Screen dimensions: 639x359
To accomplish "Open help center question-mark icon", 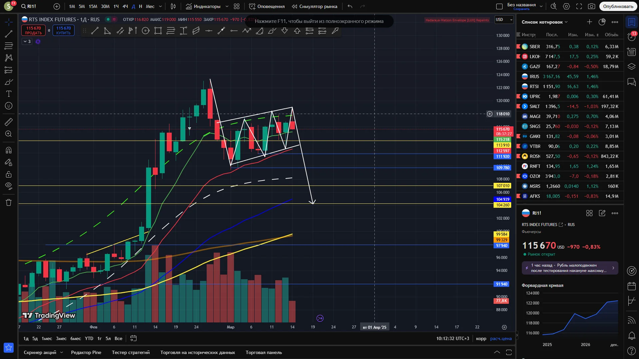I will (x=631, y=351).
